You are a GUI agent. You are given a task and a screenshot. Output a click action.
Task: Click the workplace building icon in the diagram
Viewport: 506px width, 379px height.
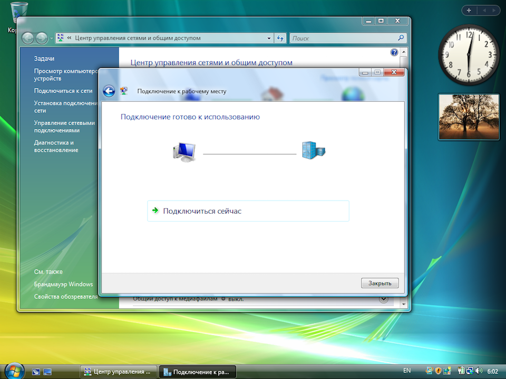tap(314, 150)
